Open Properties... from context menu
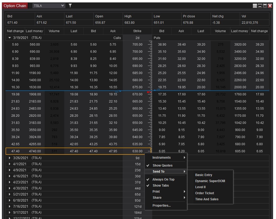 tap(161, 206)
